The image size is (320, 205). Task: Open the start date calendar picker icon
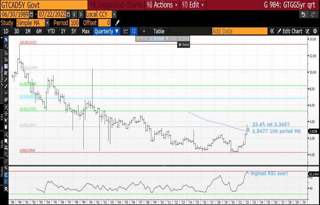31,14
